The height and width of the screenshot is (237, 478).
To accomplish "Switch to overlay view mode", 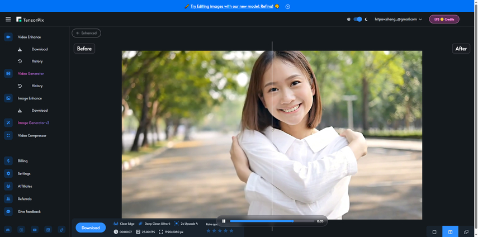I will click(466, 232).
